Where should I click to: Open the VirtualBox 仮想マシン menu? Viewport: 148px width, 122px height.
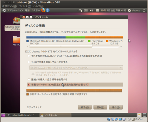click(10, 6)
